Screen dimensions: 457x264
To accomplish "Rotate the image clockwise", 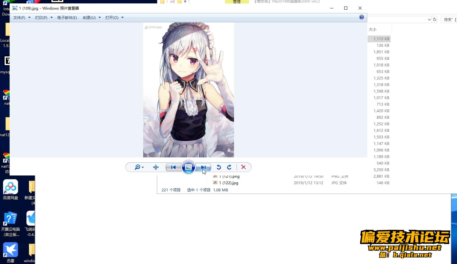I will tap(229, 167).
